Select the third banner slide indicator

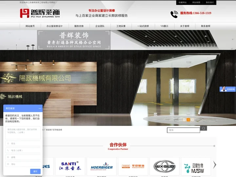pos(192,120)
